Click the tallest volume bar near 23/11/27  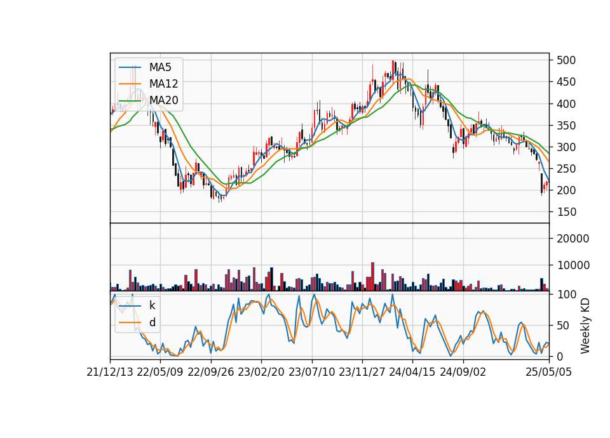point(373,277)
